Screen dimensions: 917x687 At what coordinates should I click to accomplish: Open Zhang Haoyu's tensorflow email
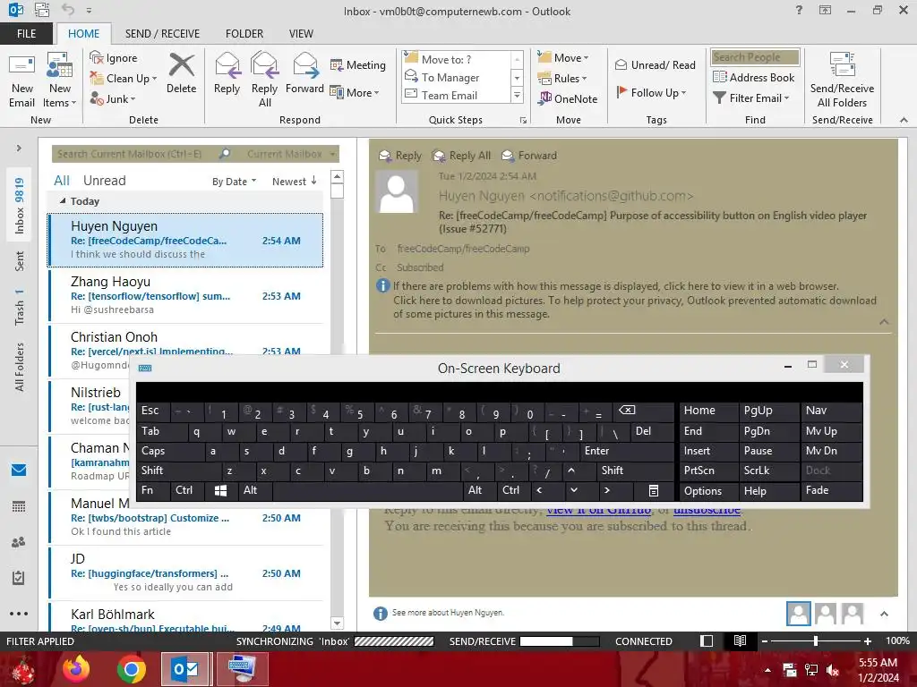185,295
